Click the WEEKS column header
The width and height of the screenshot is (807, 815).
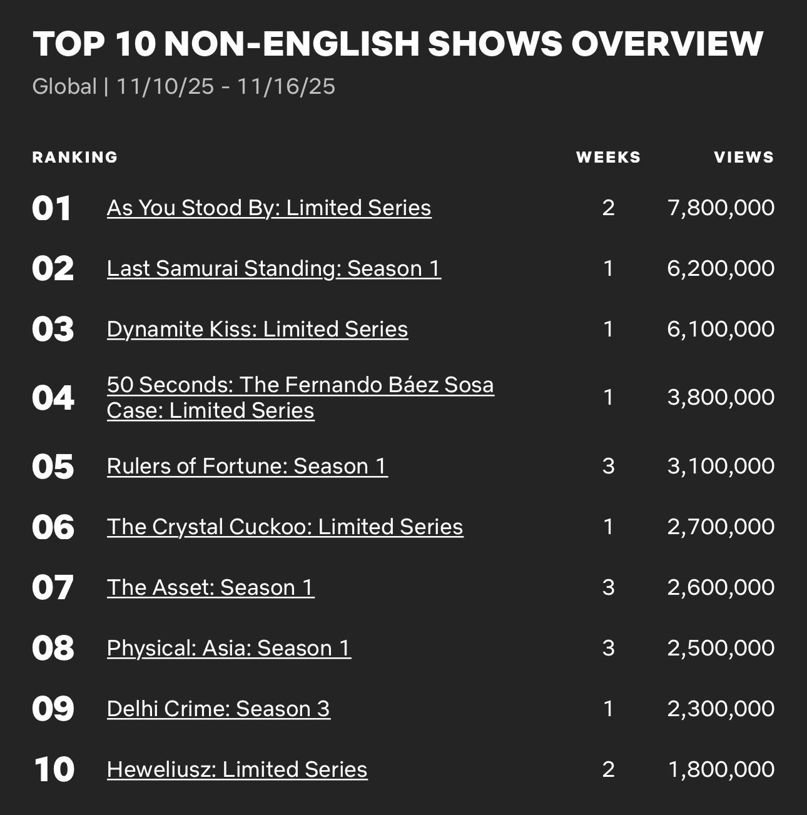click(x=609, y=157)
